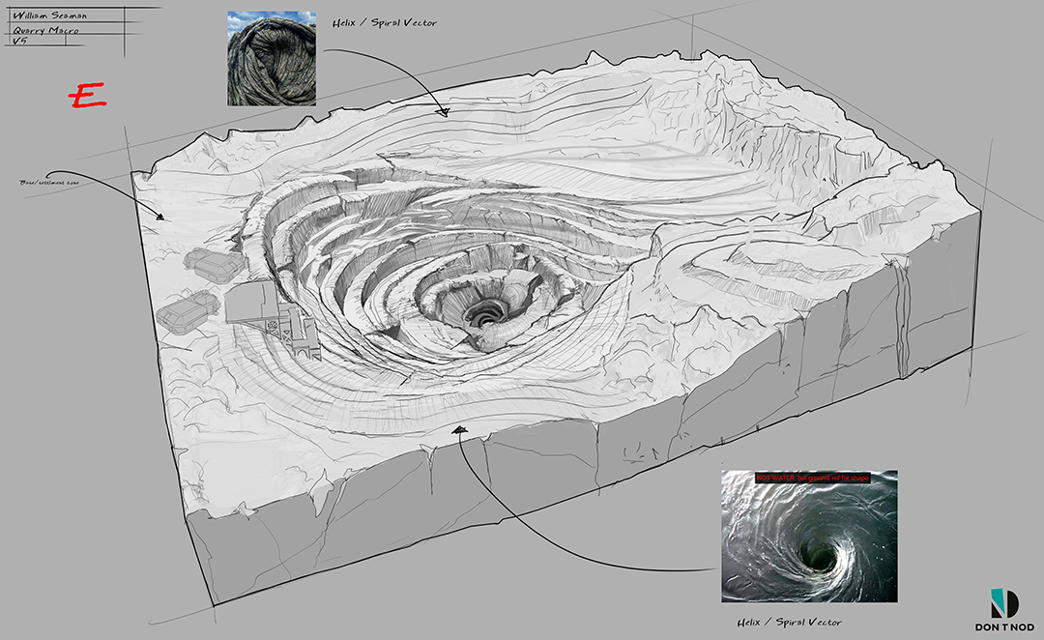The width and height of the screenshot is (1044, 640).
Task: Click the small 'Base/settlement zone' handwritten label
Action: tap(50, 181)
